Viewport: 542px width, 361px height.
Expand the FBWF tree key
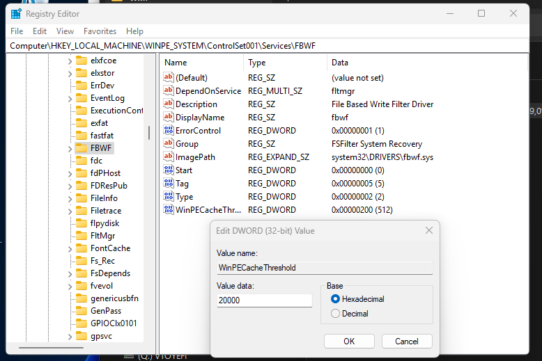70,149
